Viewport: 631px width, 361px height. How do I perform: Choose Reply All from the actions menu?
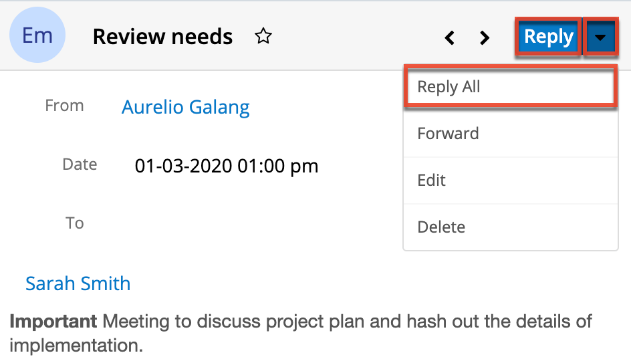(x=449, y=87)
